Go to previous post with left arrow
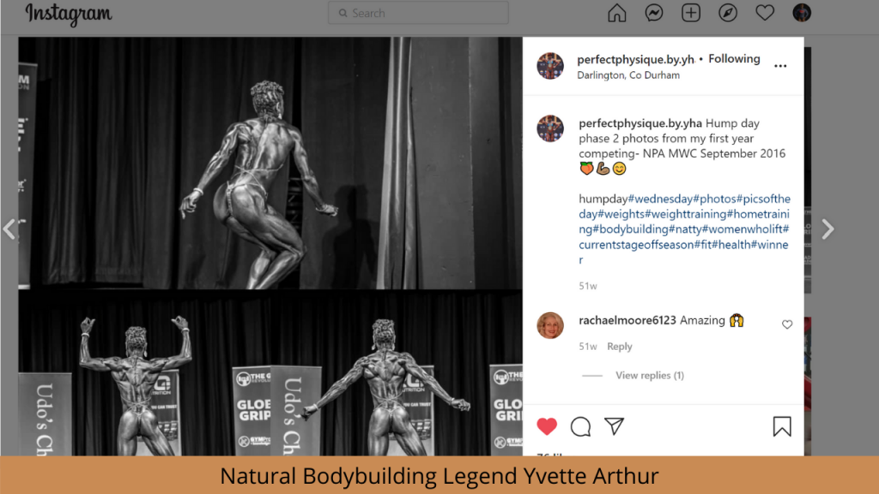This screenshot has height=494, width=879. [x=9, y=229]
